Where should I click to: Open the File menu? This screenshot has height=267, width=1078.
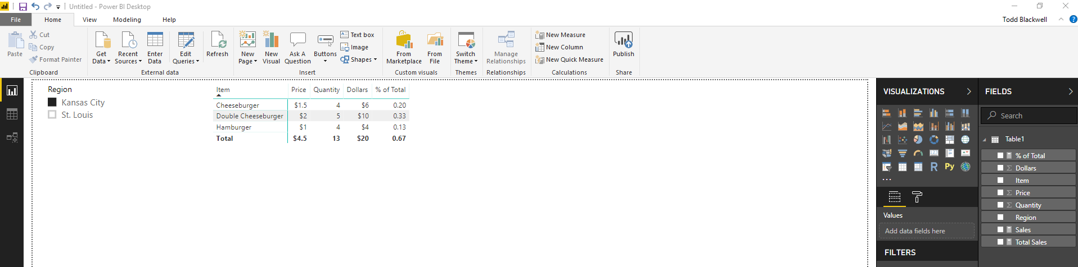click(x=16, y=20)
